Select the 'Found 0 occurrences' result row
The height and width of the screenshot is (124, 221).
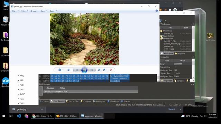[x=90, y=91]
